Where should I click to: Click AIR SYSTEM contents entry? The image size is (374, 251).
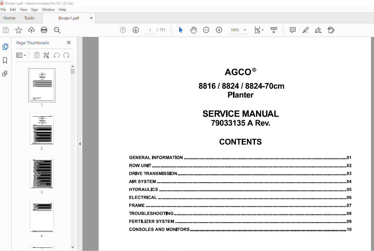240,182
